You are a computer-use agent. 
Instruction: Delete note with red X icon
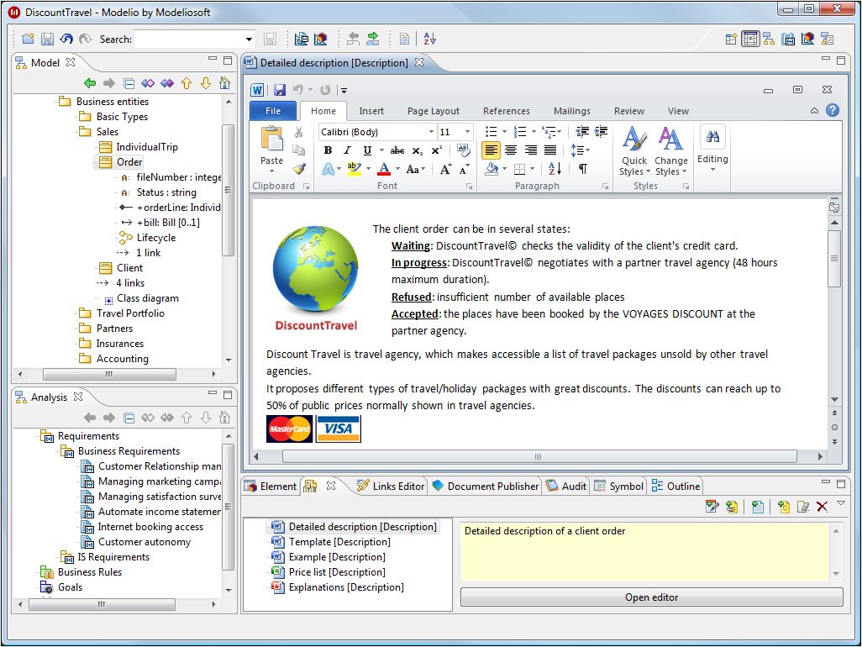pos(822,507)
